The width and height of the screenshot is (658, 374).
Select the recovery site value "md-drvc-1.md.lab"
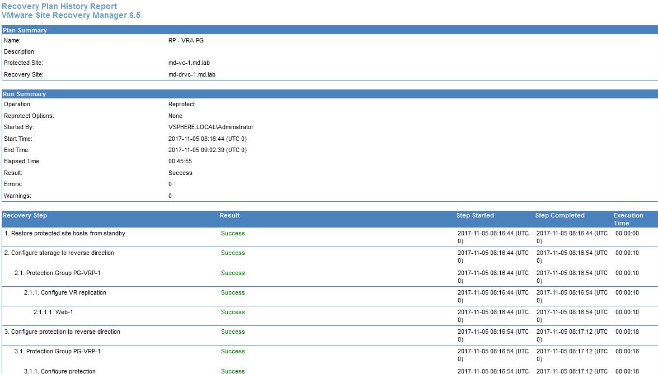point(192,75)
